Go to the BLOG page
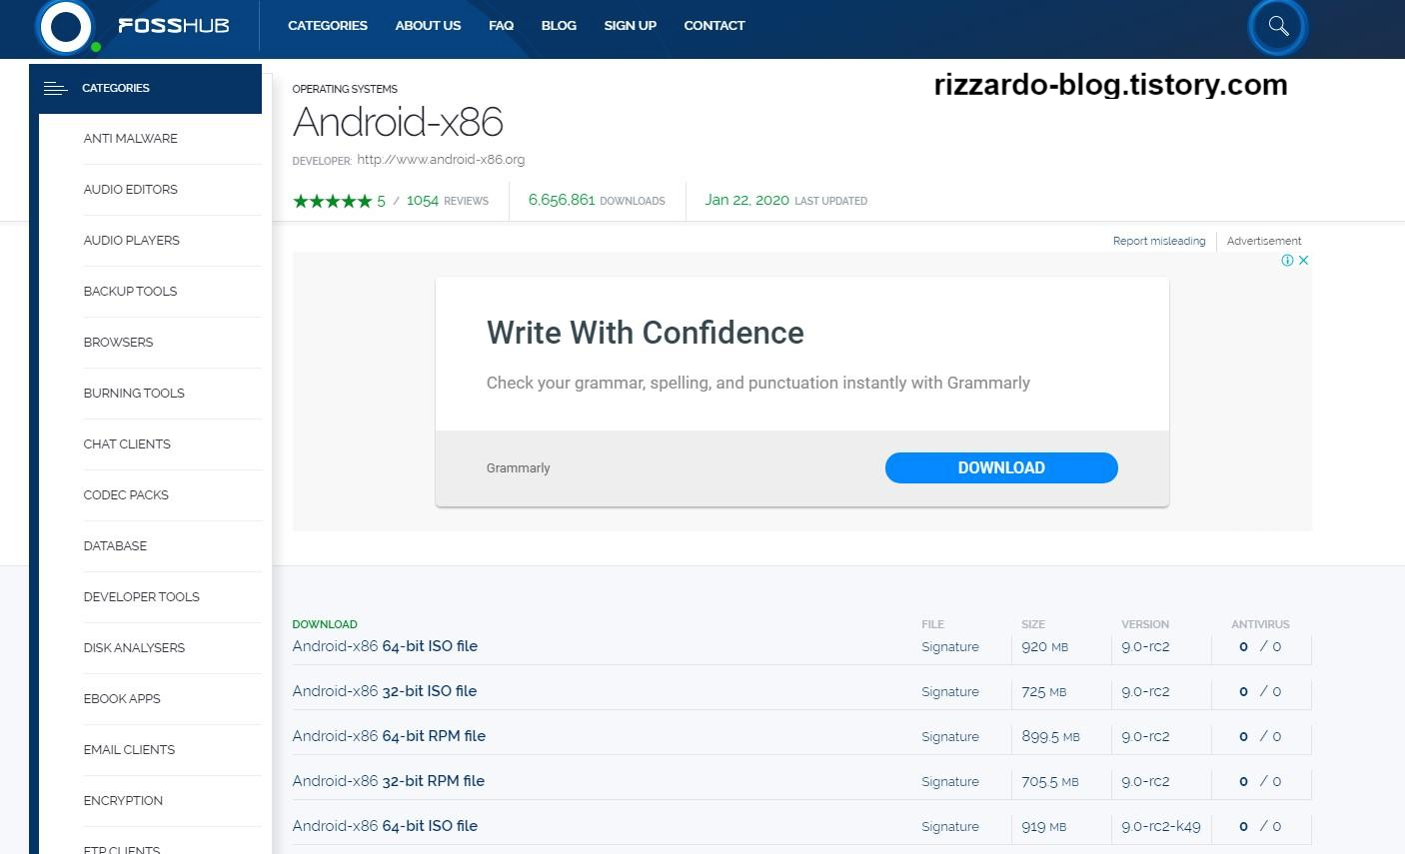The width and height of the screenshot is (1405, 854). click(x=559, y=26)
